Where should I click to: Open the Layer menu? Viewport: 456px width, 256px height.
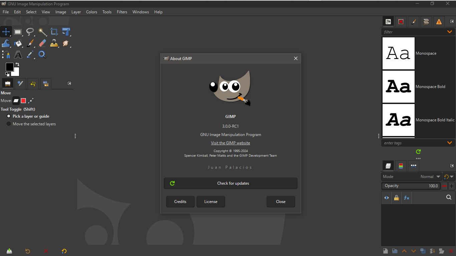76,12
